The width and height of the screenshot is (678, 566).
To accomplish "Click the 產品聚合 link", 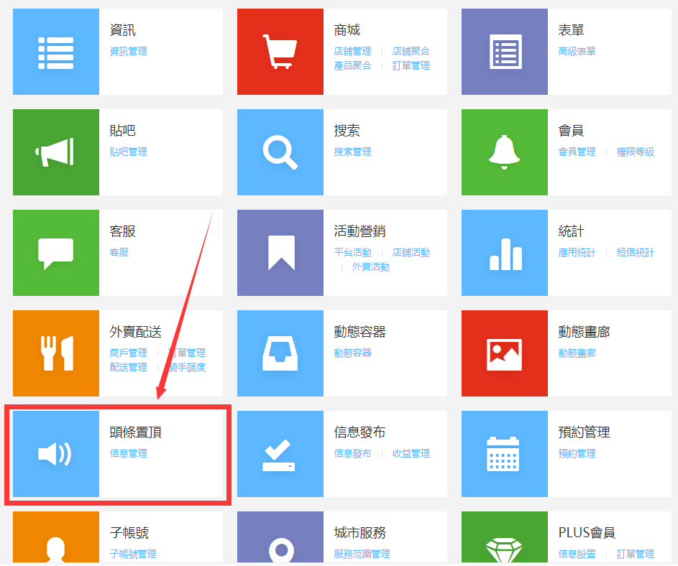I will coord(352,65).
